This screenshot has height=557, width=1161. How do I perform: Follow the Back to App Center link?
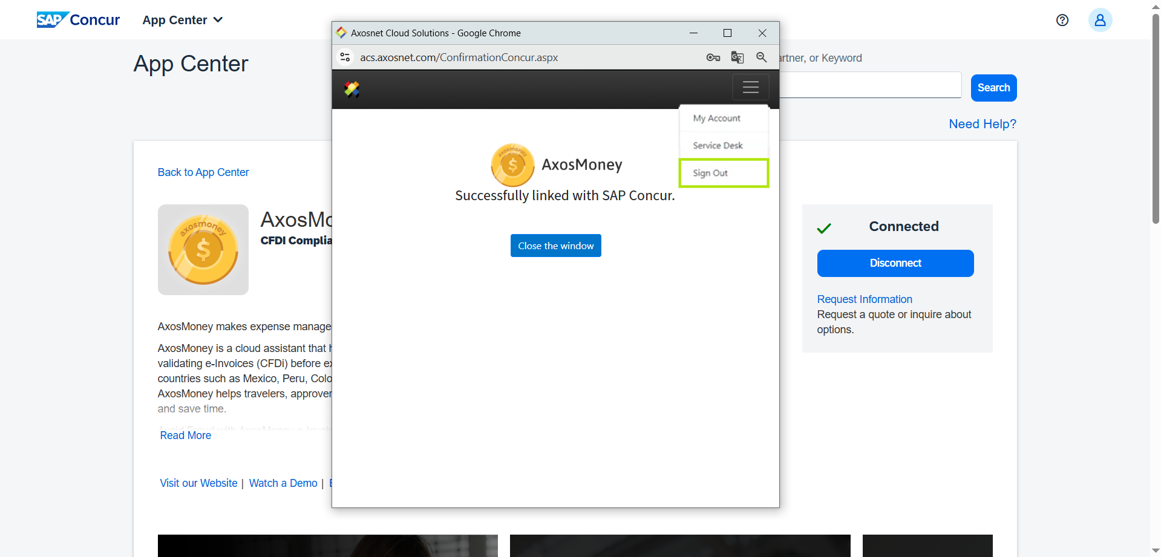(x=203, y=172)
